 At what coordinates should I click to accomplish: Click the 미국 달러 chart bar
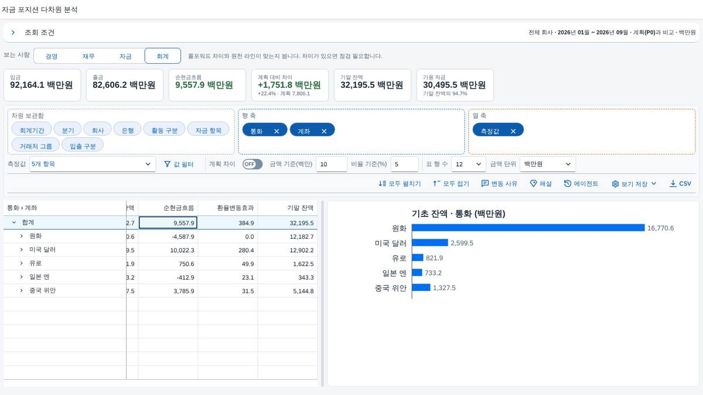[430, 242]
